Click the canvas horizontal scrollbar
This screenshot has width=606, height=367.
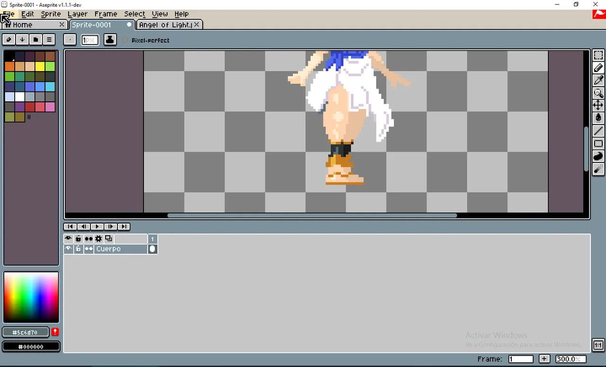point(312,215)
